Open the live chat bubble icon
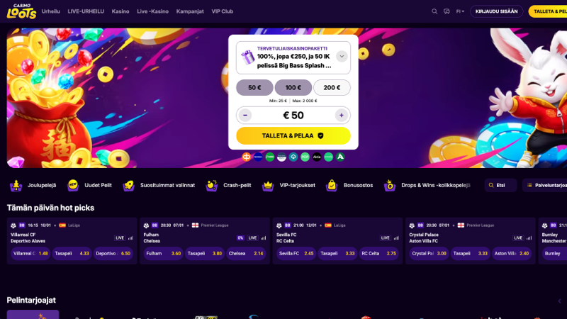Image resolution: width=567 pixels, height=319 pixels. coord(447,11)
